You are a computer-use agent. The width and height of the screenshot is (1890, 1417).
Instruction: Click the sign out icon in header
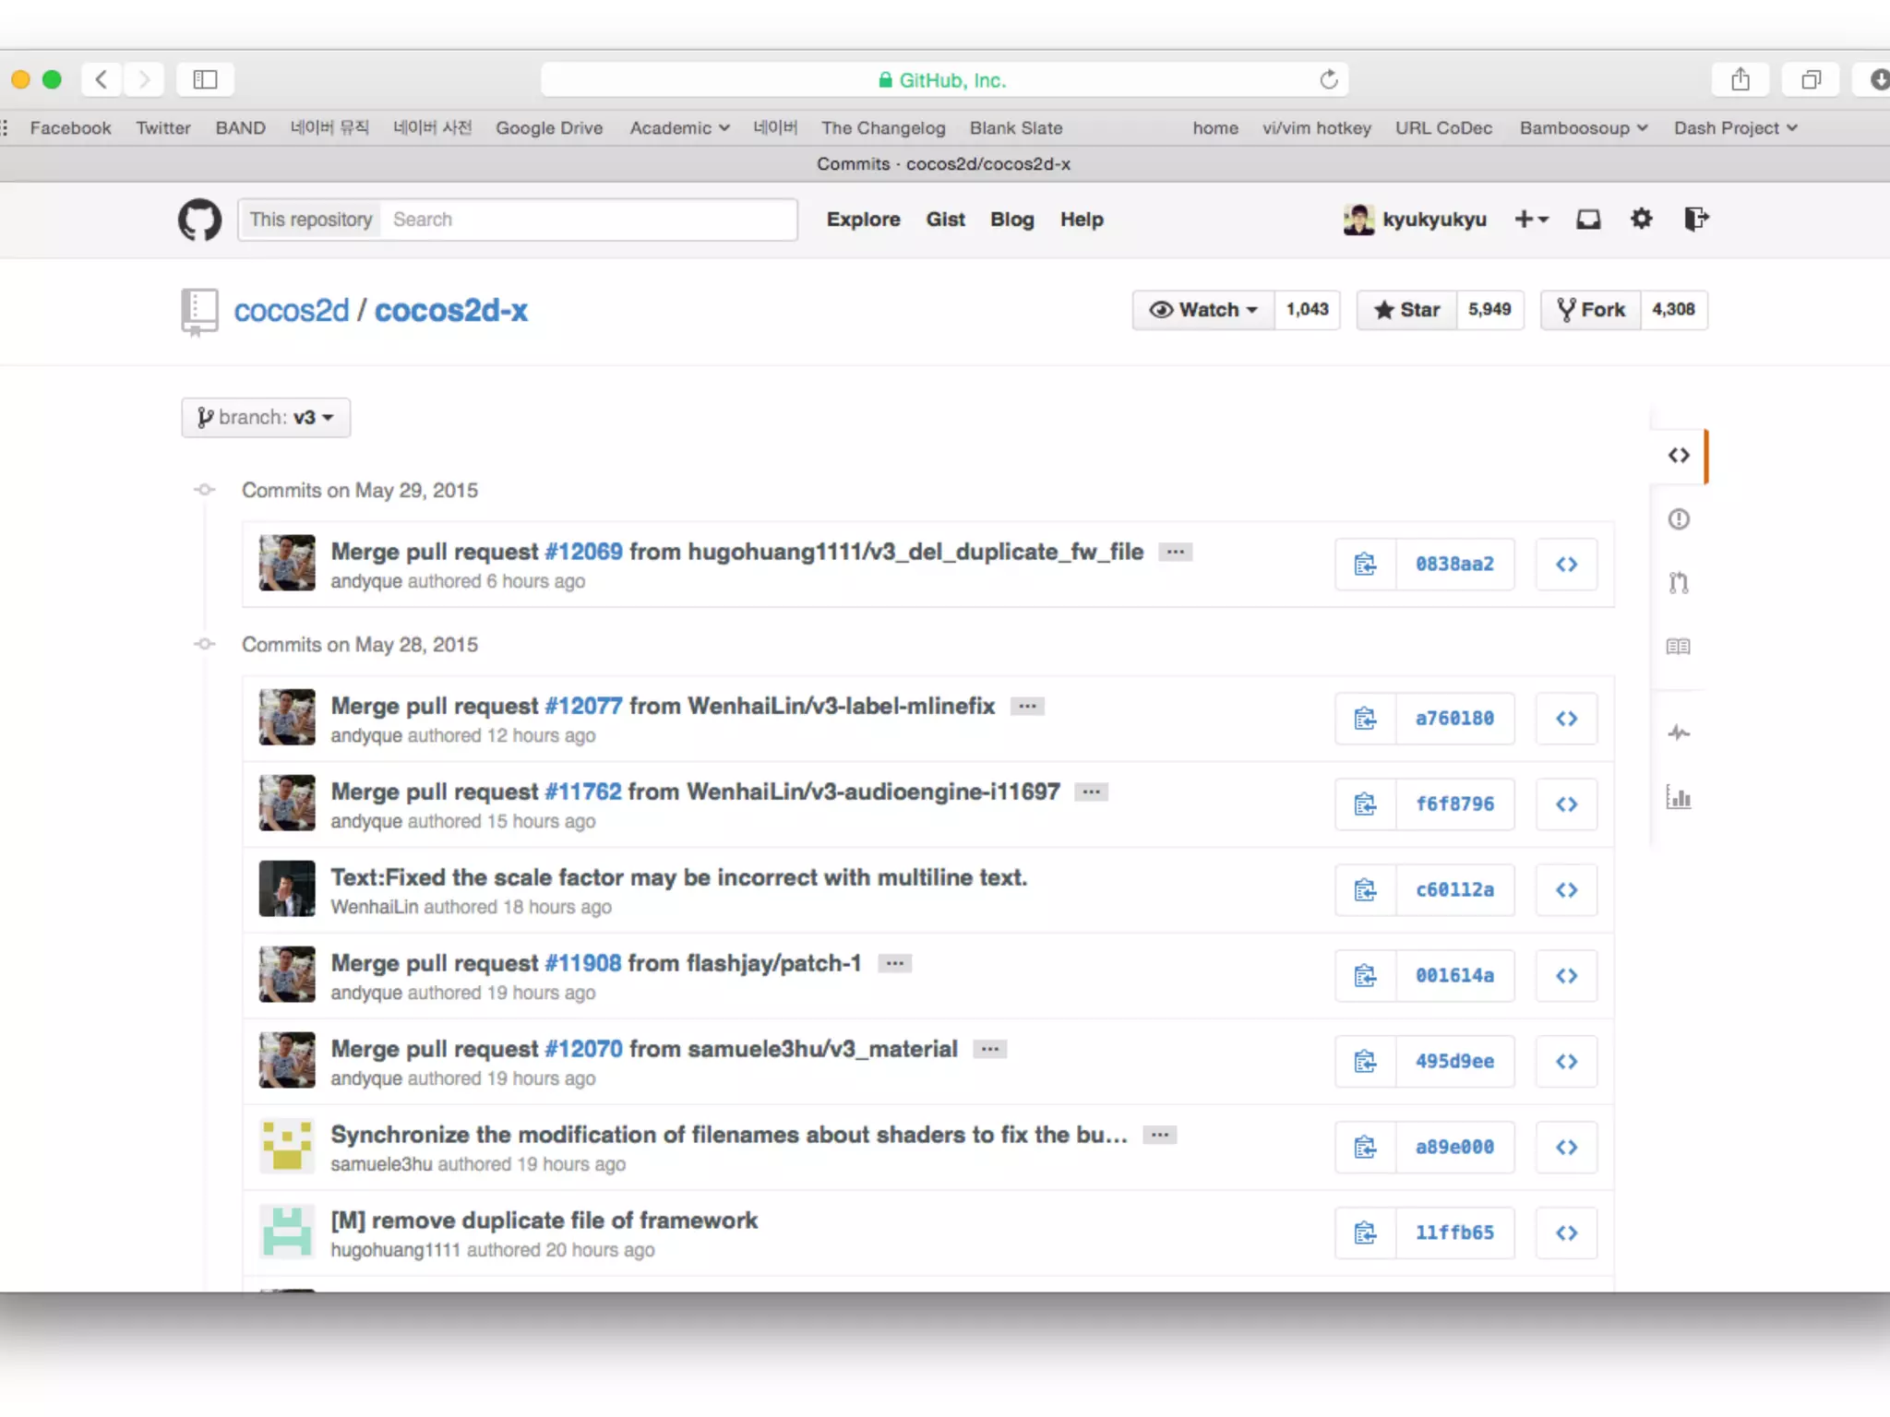coord(1696,220)
